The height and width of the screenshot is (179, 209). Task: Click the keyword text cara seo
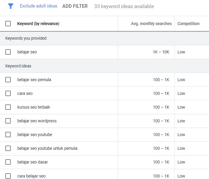pyautogui.click(x=25, y=93)
